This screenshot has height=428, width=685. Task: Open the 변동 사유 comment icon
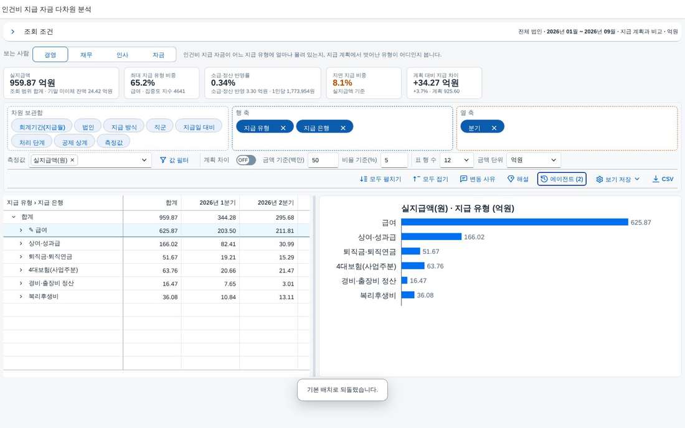click(x=463, y=179)
